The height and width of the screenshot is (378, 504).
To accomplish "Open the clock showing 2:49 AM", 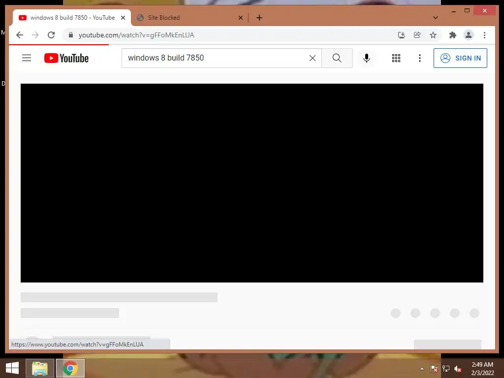I will 482,369.
